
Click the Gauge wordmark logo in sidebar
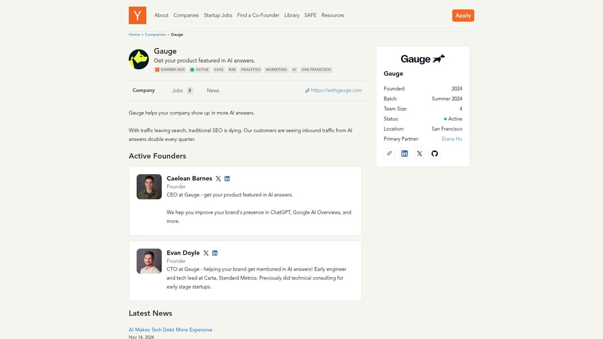click(423, 59)
